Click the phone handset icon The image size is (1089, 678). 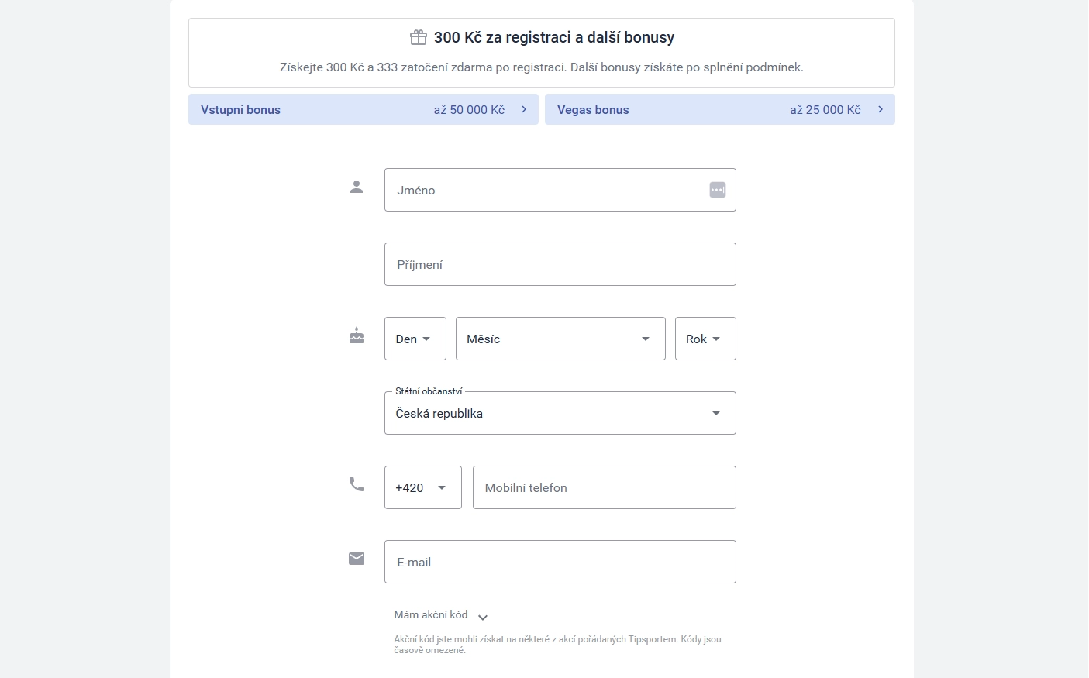(357, 484)
